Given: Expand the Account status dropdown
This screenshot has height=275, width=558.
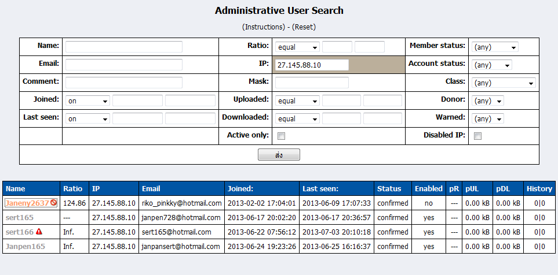Looking at the screenshot, I should tap(492, 65).
